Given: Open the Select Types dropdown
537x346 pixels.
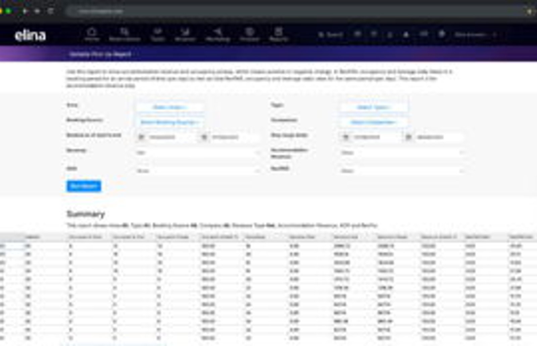Looking at the screenshot, I should [x=374, y=107].
